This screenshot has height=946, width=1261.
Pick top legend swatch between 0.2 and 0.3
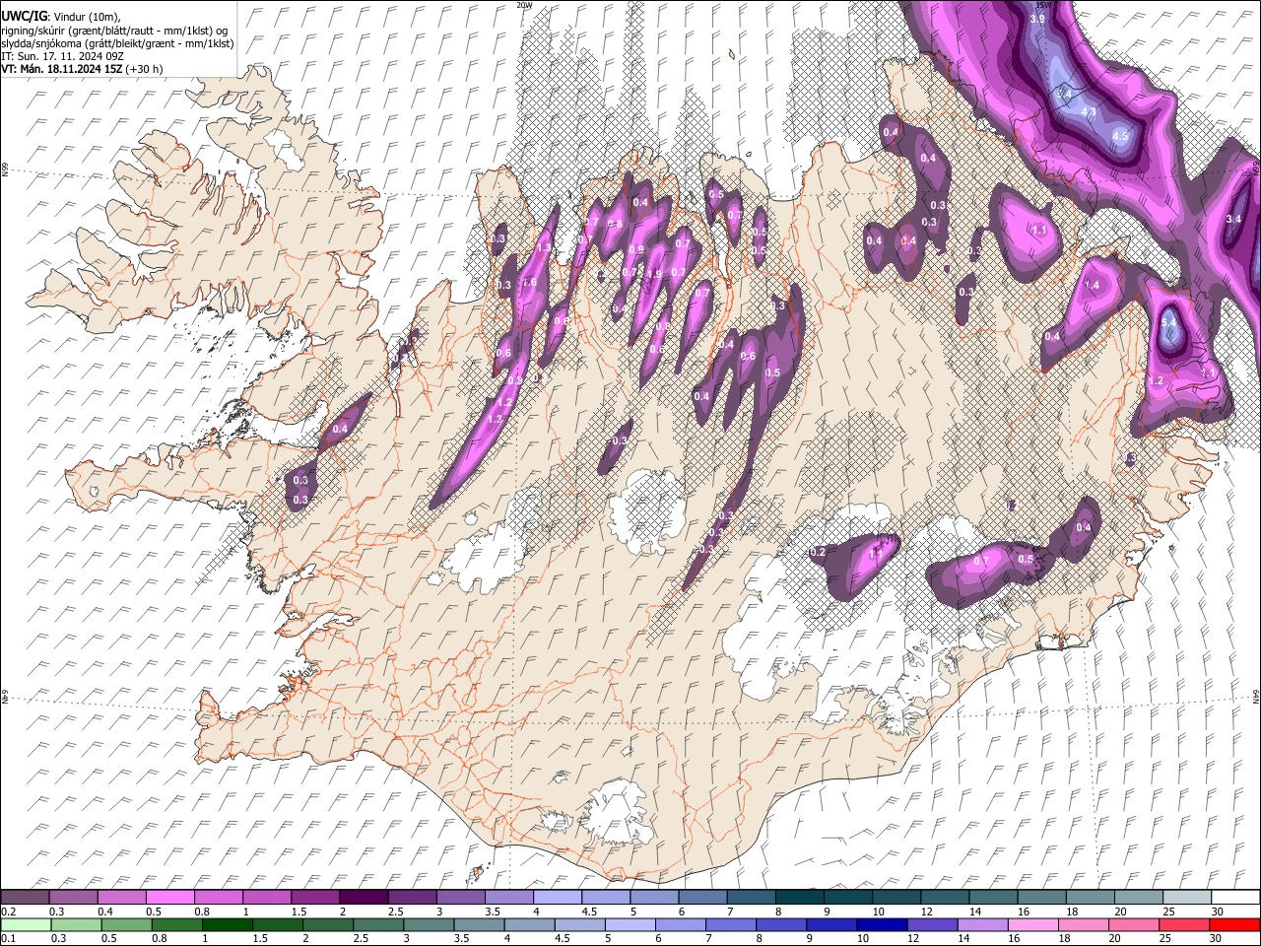(x=25, y=898)
